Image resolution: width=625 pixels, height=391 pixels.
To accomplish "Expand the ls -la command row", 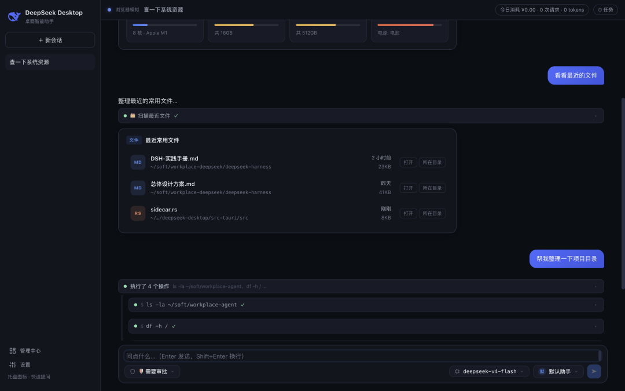I will pos(366,305).
